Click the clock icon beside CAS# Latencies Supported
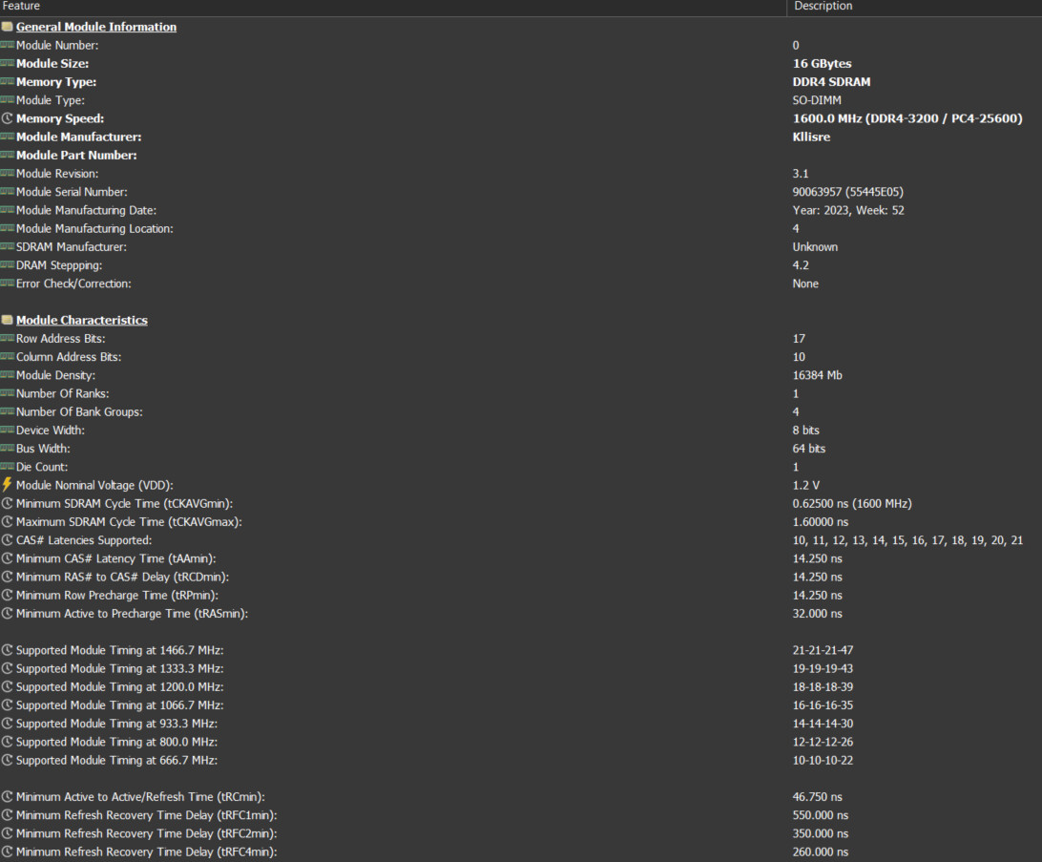Viewport: 1042px width, 862px height. 7,540
